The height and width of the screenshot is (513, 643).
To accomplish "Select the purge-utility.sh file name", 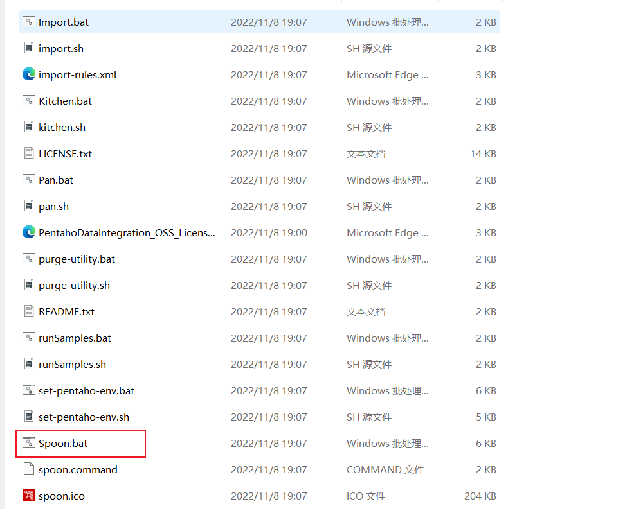I will (x=74, y=285).
